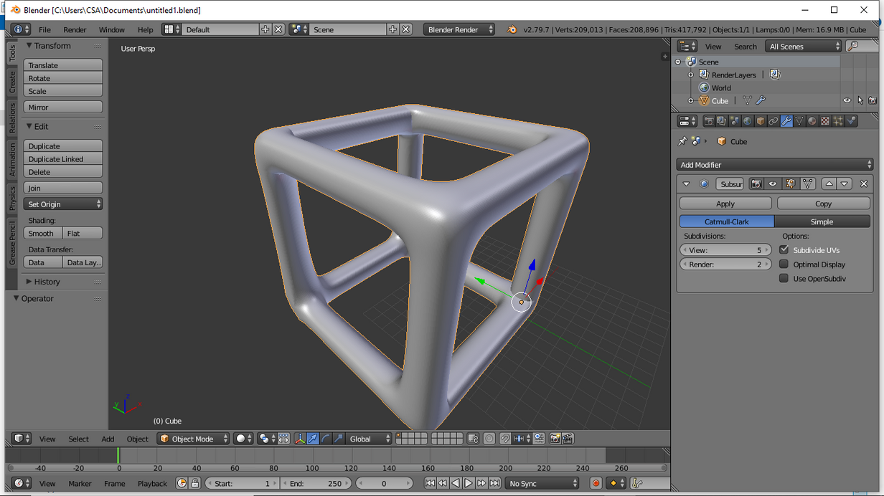Image resolution: width=884 pixels, height=496 pixels.
Task: Open the Global orientation dropdown
Action: 370,439
